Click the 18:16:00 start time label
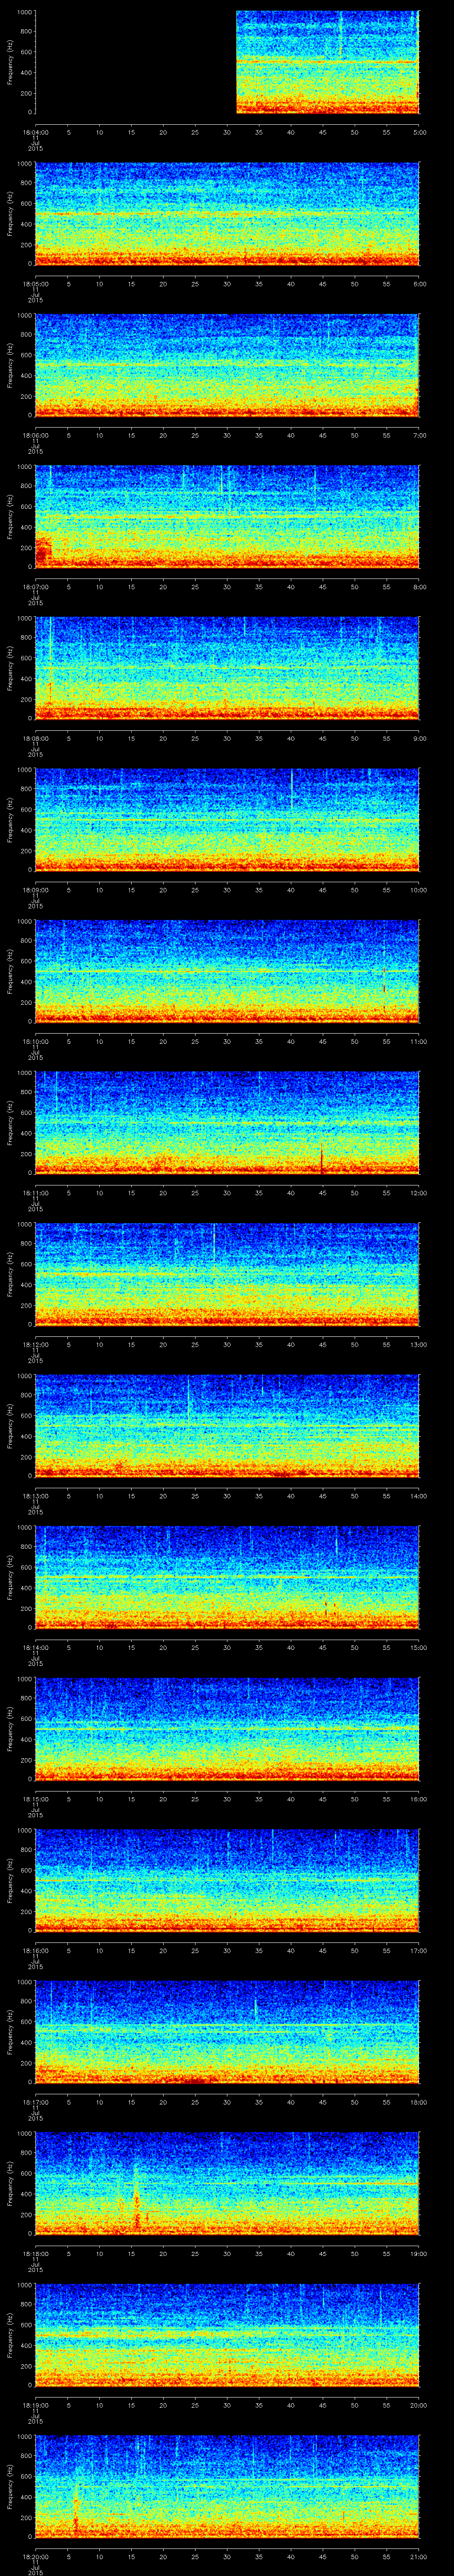Image resolution: width=454 pixels, height=2576 pixels. coord(35,1950)
